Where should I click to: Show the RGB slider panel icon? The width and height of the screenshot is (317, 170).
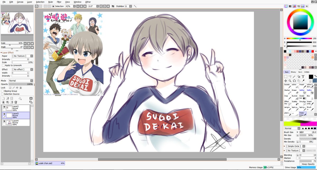pyautogui.click(x=290, y=6)
